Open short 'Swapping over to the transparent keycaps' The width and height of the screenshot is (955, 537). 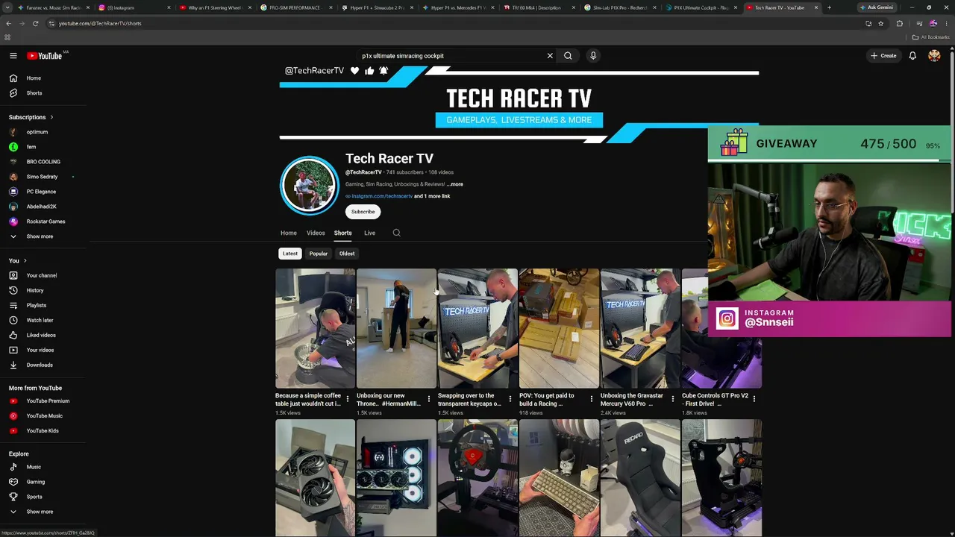click(477, 328)
